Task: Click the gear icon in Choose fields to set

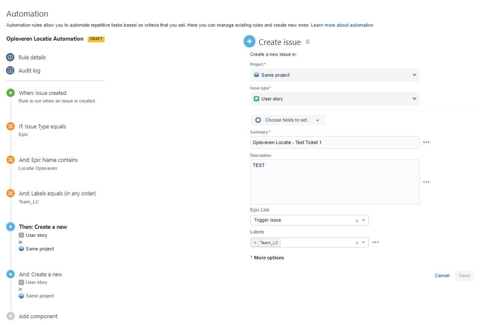Action: 258,120
